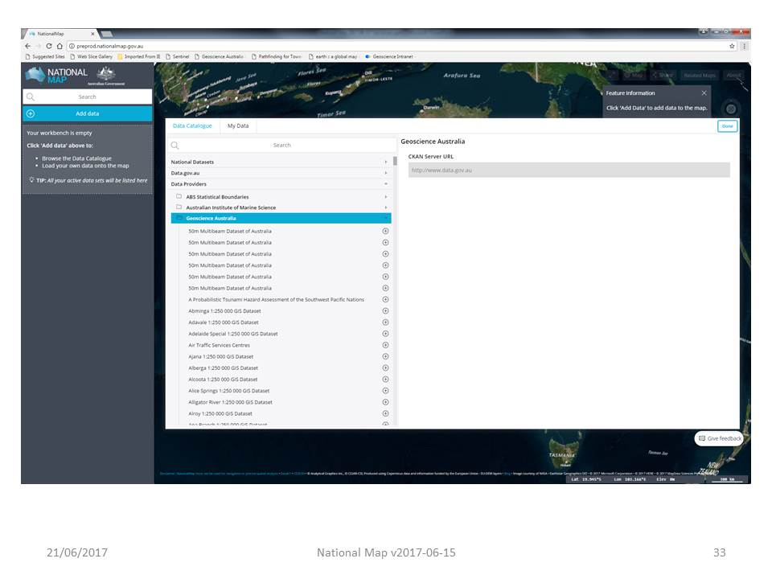772x579 pixels.
Task: Open the Geoscience Australia bookmark
Action: click(x=219, y=56)
